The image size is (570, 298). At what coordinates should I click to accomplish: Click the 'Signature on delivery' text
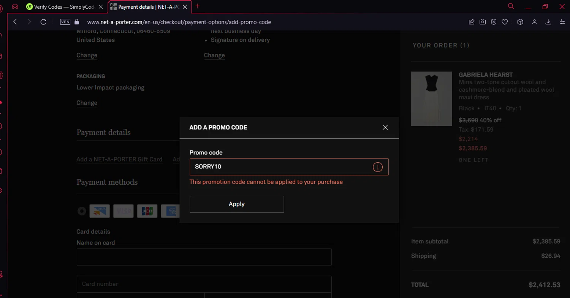click(x=240, y=40)
